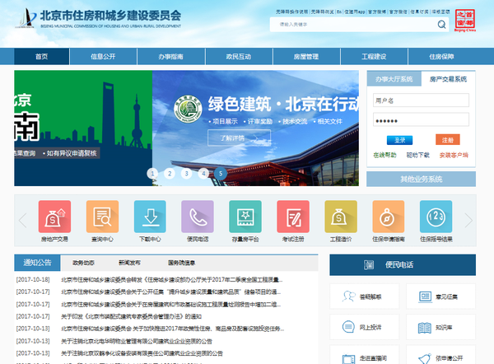Click the red Beijing-China seal logo

tap(465, 20)
